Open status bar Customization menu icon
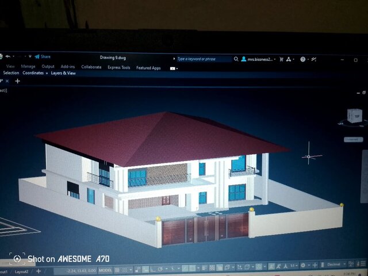 pyautogui.click(x=363, y=263)
